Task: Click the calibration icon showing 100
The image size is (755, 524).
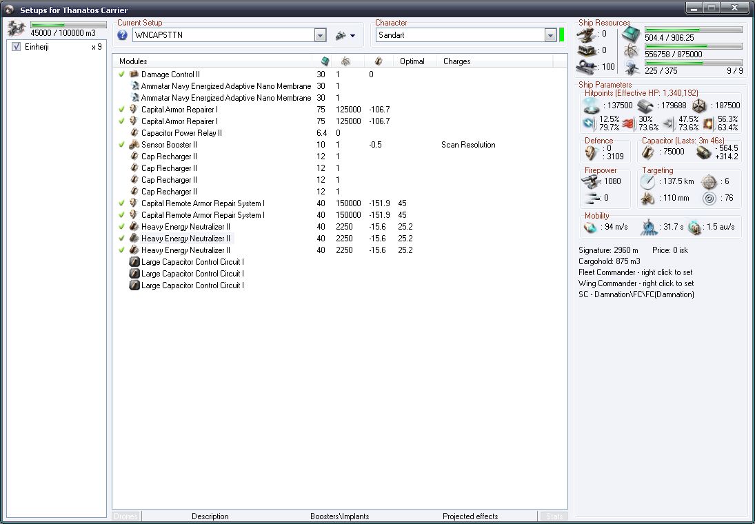Action: 586,67
